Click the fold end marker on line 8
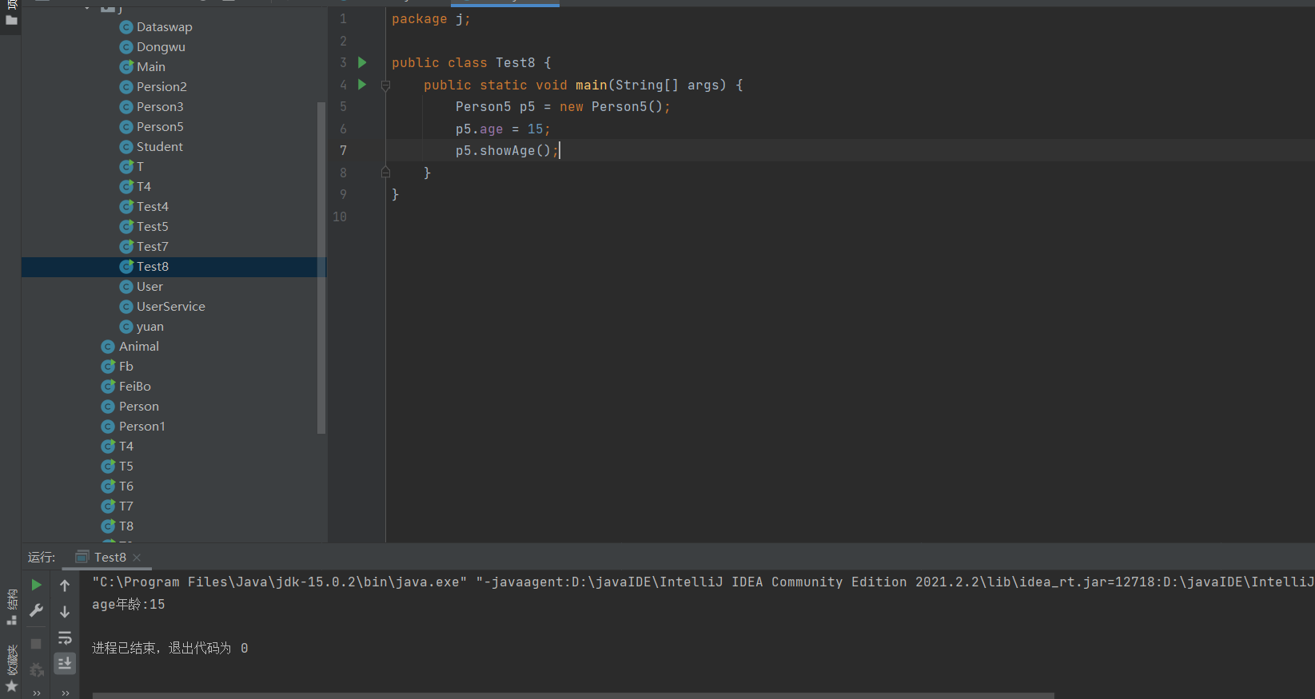 (x=385, y=172)
